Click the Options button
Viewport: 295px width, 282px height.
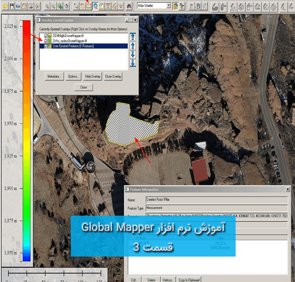73,76
